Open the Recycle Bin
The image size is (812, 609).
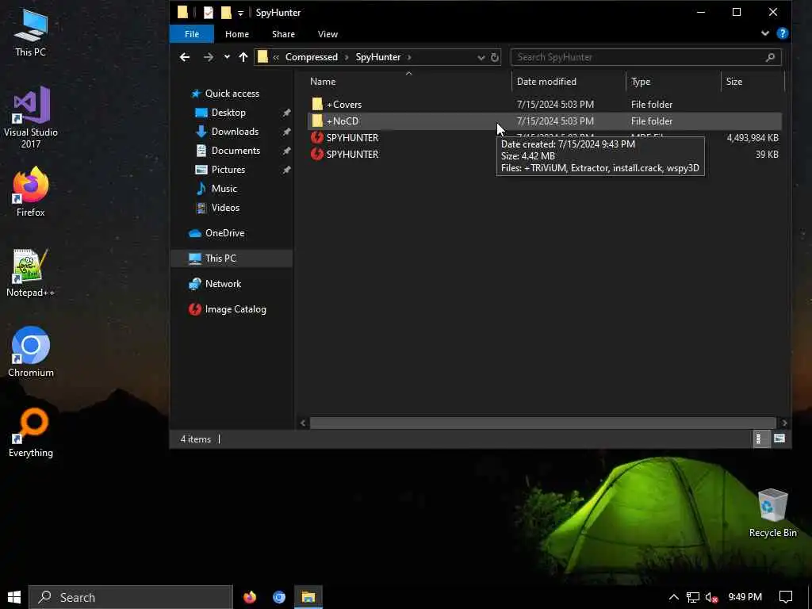[x=772, y=513]
